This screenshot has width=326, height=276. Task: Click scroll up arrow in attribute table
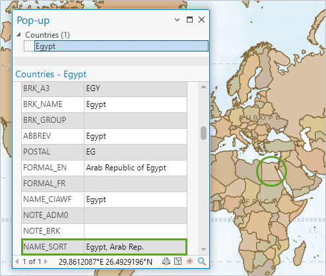(x=203, y=87)
